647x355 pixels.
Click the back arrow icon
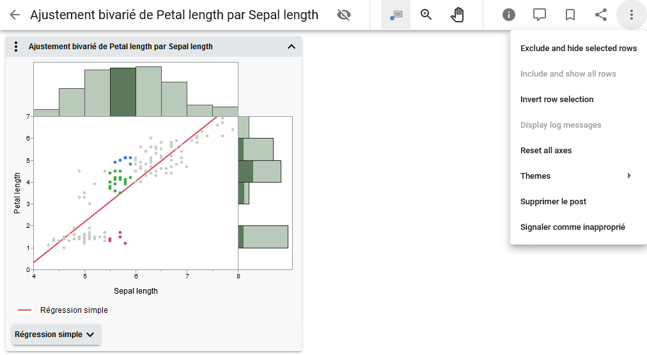(x=15, y=15)
